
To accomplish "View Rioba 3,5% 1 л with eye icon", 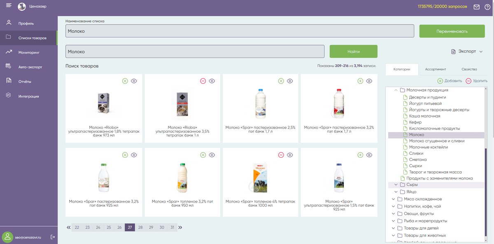I will click(x=212, y=81).
